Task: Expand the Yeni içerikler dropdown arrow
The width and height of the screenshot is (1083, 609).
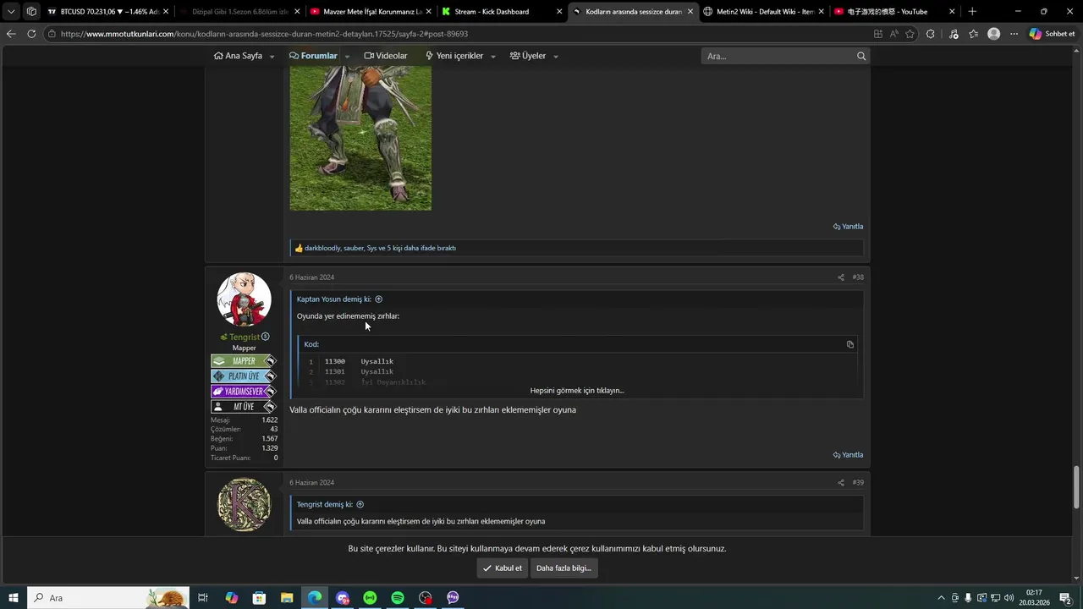Action: (x=492, y=57)
